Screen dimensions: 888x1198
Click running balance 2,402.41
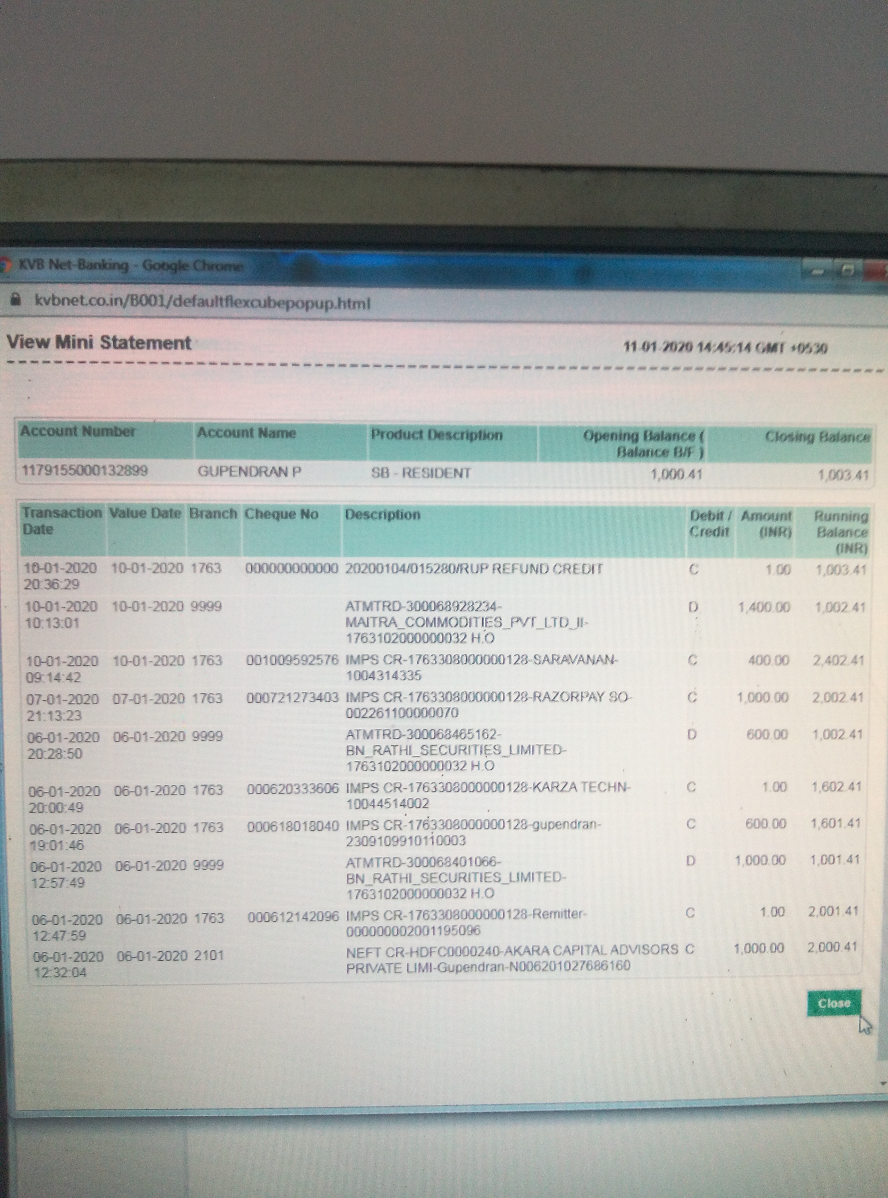click(839, 660)
